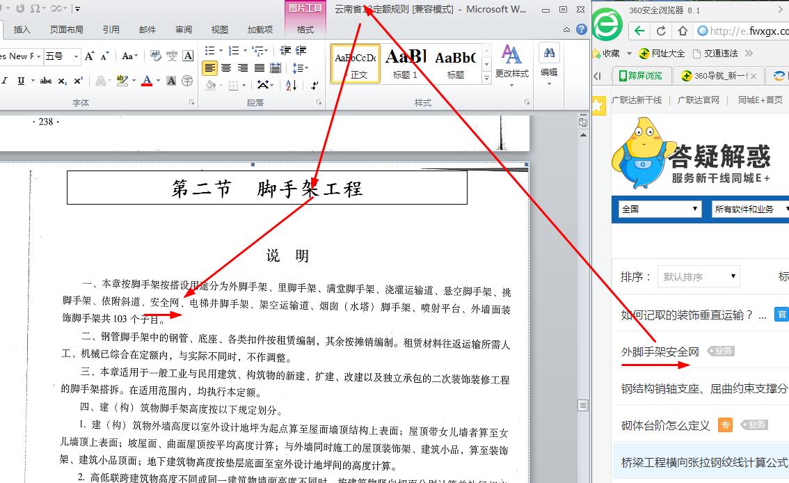Viewport: 789px width, 483px height.
Task: Show paragraph marks icon
Action: pyautogui.click(x=314, y=85)
